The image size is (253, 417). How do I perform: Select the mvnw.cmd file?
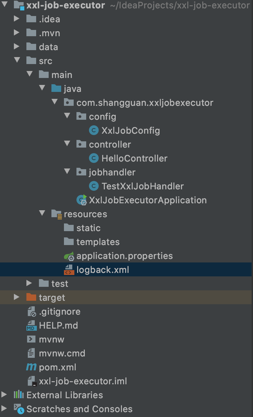tap(56, 353)
